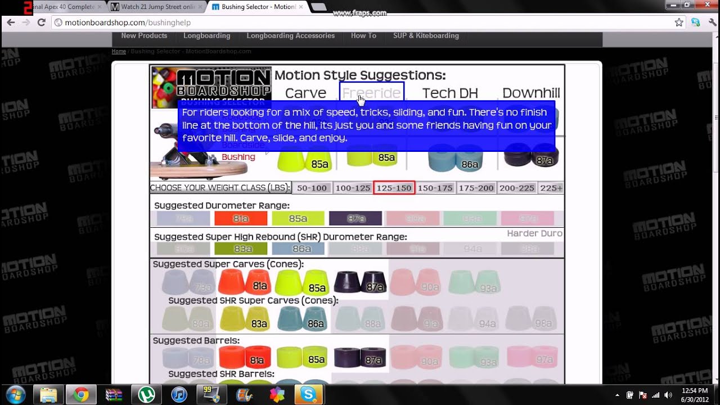Screen dimensions: 720x405
Task: Open the SUP & Kiteboarding menu
Action: [426, 35]
